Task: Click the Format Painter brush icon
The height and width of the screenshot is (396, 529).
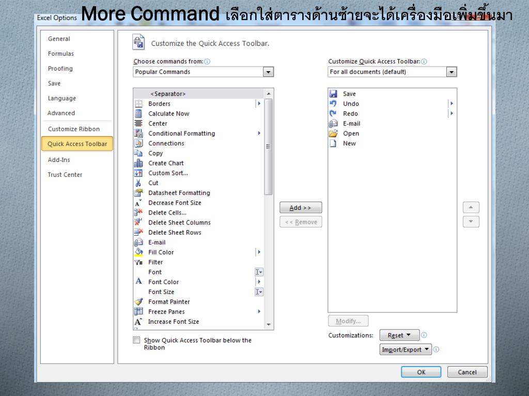Action: pyautogui.click(x=138, y=302)
